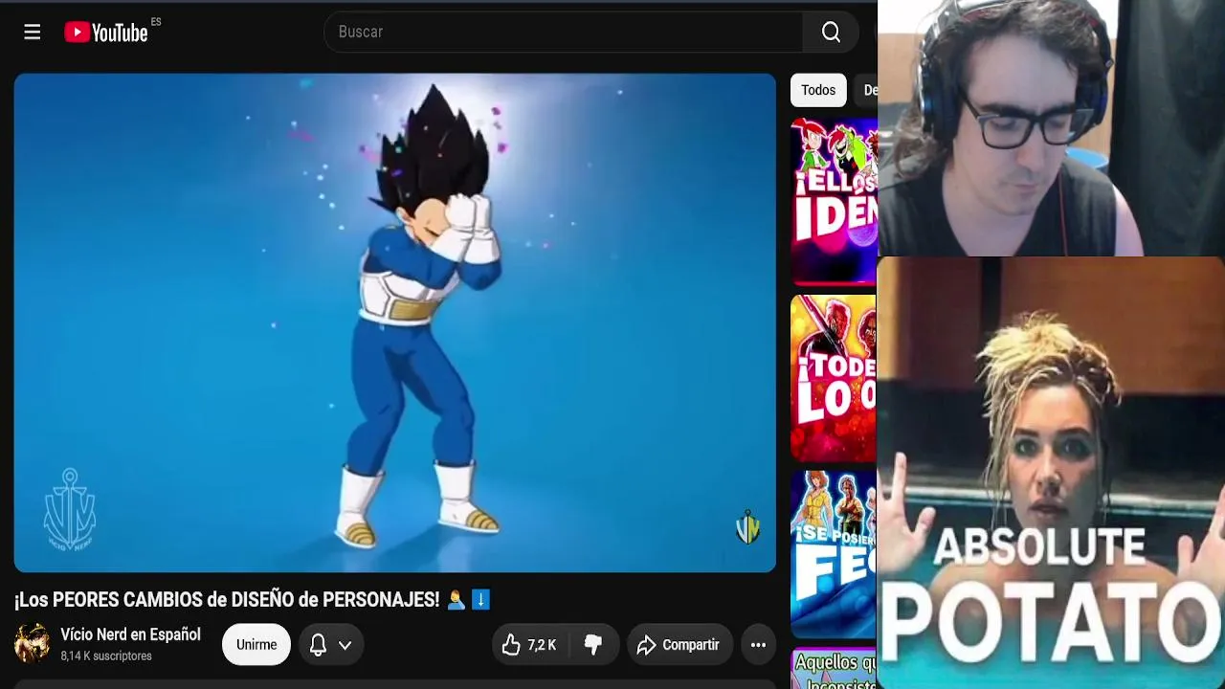1225x689 pixels.
Task: Open the YouTube hamburger guide menu
Action: [x=33, y=33]
